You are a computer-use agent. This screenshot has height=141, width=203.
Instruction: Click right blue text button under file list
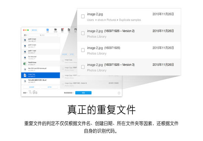[x=50, y=87]
